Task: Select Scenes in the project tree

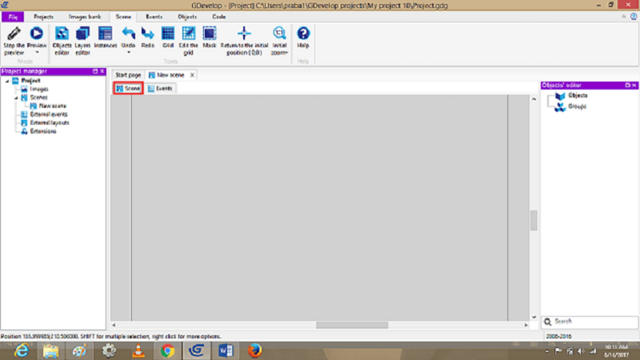Action: tap(38, 98)
